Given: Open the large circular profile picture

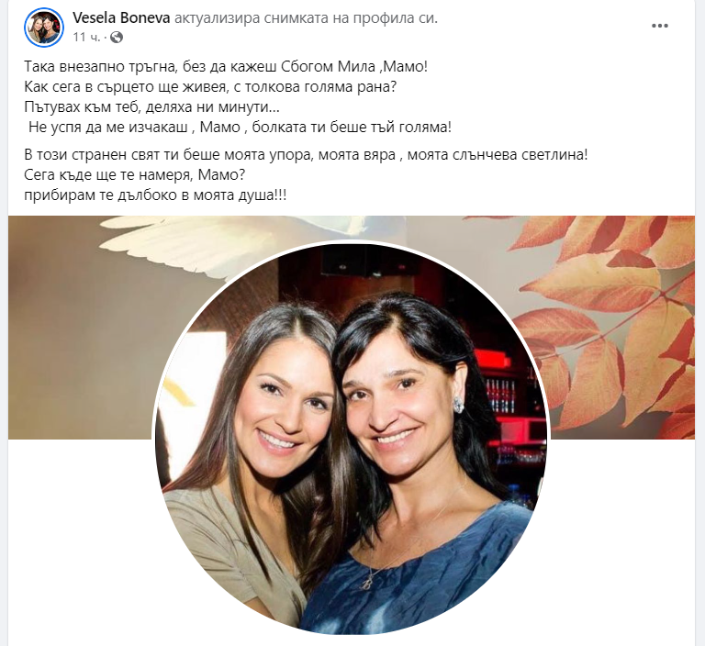Looking at the screenshot, I should [x=352, y=438].
